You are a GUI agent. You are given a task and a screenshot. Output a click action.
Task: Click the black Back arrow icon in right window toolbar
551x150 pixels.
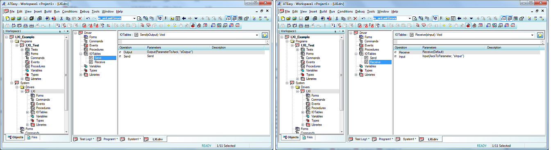click(459, 18)
